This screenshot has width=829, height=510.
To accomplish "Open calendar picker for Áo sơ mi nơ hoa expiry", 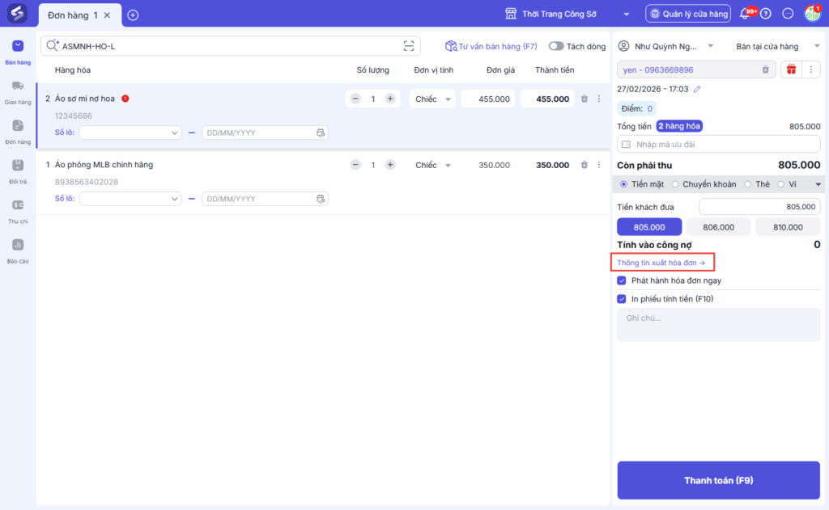I will point(321,133).
